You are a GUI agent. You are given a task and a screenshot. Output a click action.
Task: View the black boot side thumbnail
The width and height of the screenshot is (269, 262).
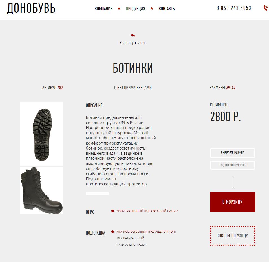pyautogui.click(x=42, y=190)
